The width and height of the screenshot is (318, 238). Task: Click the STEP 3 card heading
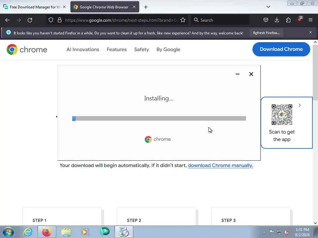pos(229,220)
